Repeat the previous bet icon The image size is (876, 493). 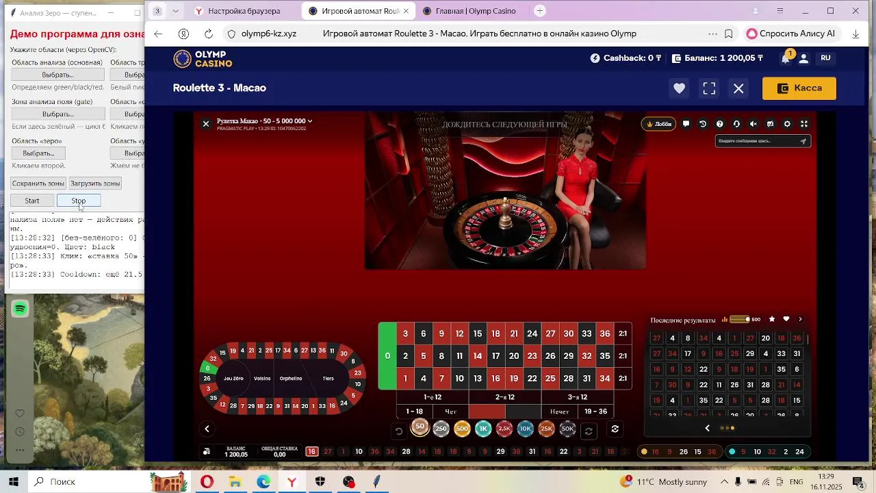[589, 431]
